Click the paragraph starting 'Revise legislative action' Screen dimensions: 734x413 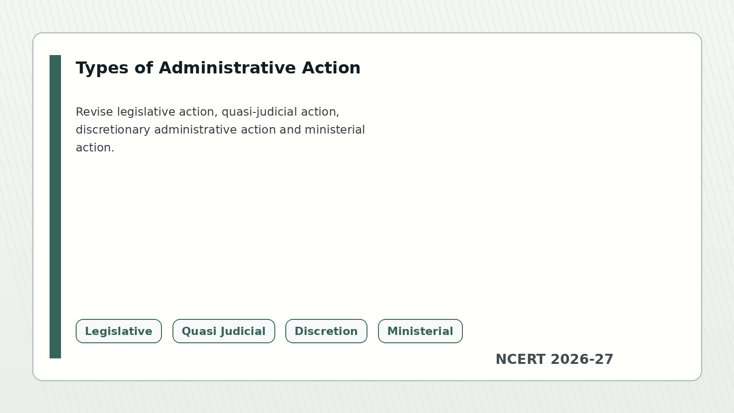[220, 130]
